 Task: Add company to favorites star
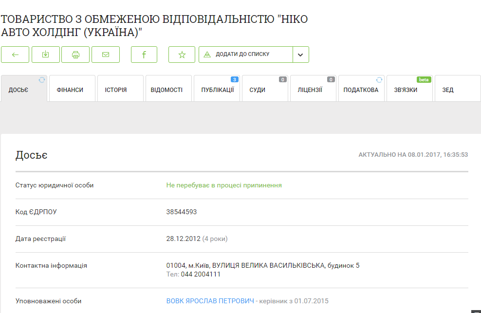pyautogui.click(x=182, y=55)
